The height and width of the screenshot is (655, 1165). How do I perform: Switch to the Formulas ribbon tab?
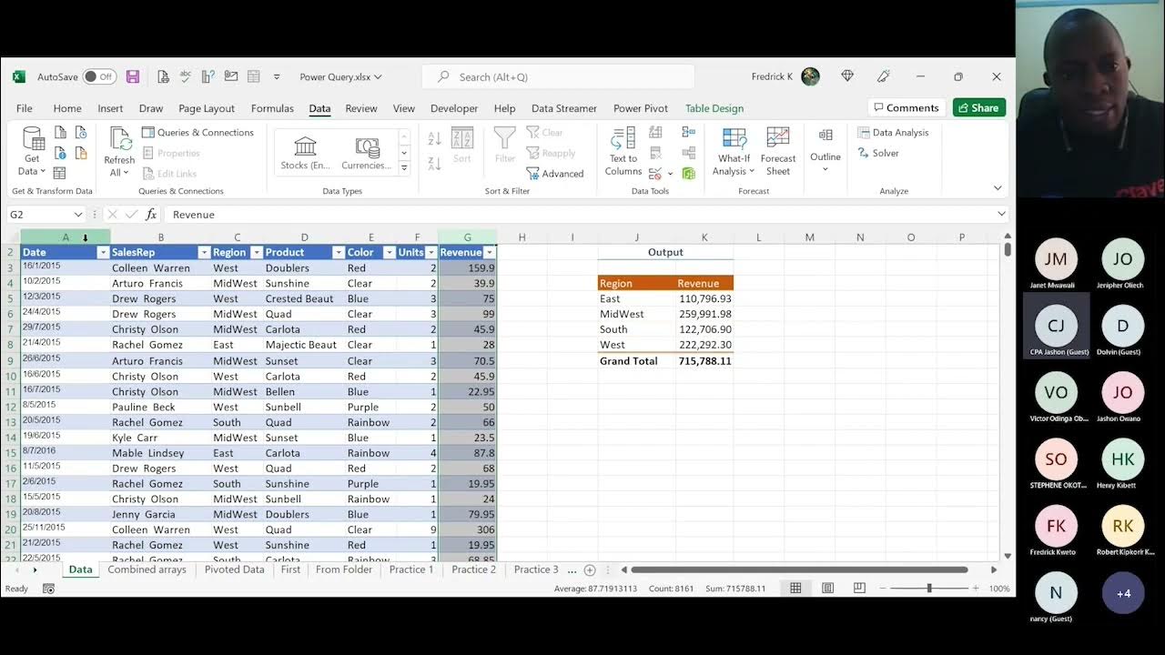[272, 108]
